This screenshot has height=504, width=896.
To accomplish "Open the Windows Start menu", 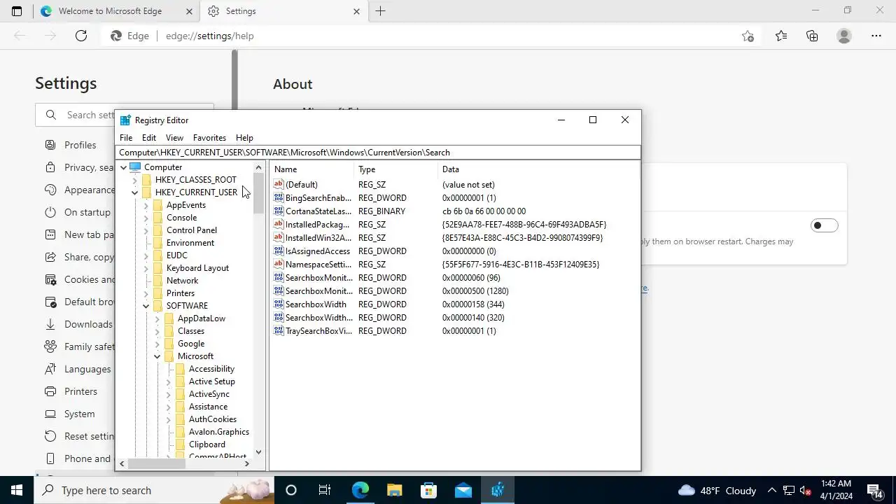I will [17, 490].
